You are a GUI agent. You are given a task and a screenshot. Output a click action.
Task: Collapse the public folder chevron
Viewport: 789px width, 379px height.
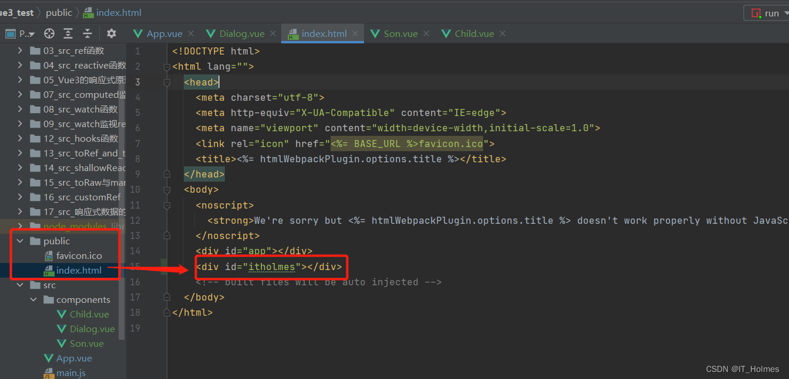tap(21, 241)
